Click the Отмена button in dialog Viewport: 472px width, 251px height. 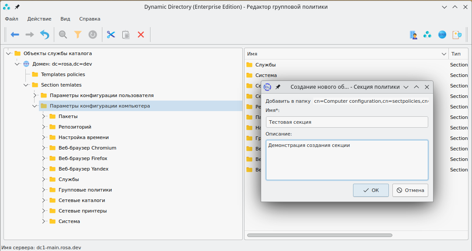(x=410, y=190)
